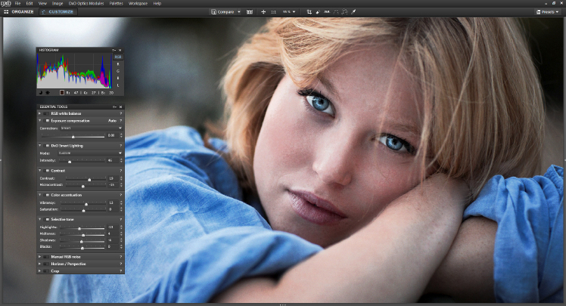The image size is (566, 306).
Task: Toggle DxO Smart Lighting on/off
Action: 46,146
